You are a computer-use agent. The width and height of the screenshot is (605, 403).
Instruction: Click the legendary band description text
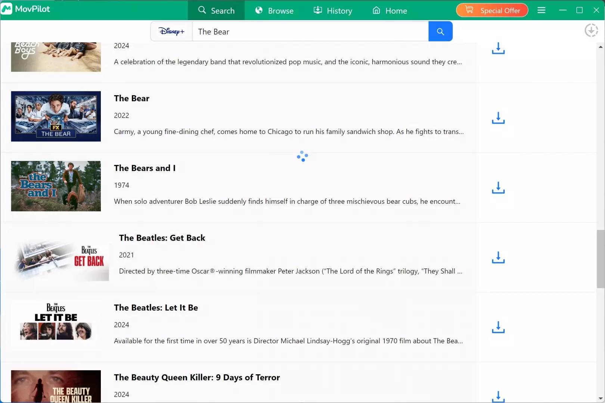288,62
